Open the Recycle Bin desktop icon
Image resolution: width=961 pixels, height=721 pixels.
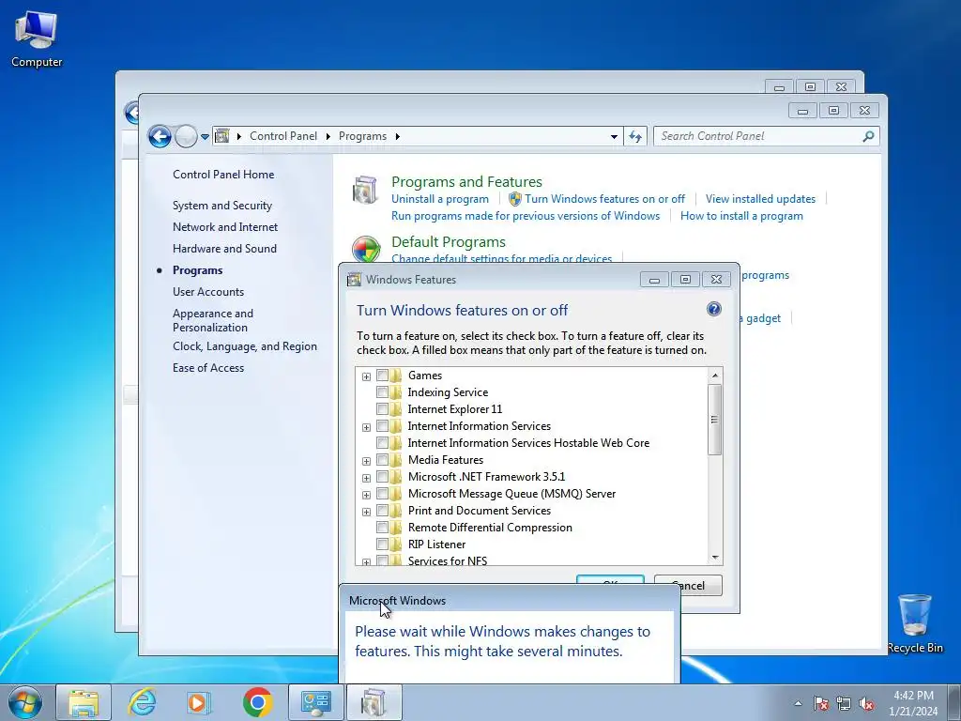pos(914,623)
